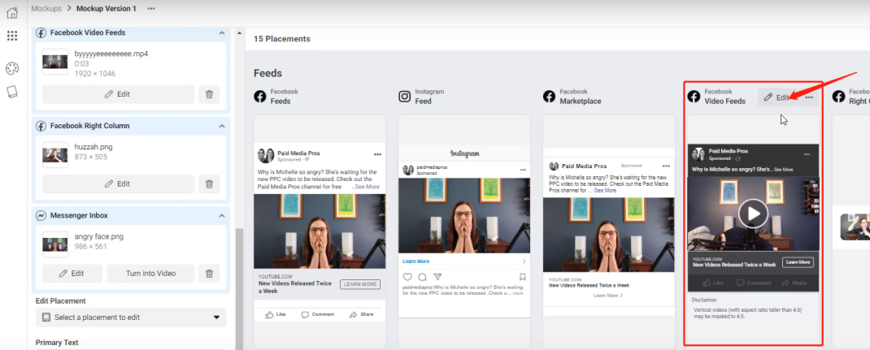Play the video in Video Feeds preview
Viewport: 870px width, 350px height.
(x=753, y=214)
